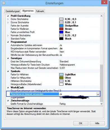
Task: Select the Brown swatch for Maßlinien
Action: pyautogui.click(x=61, y=29)
